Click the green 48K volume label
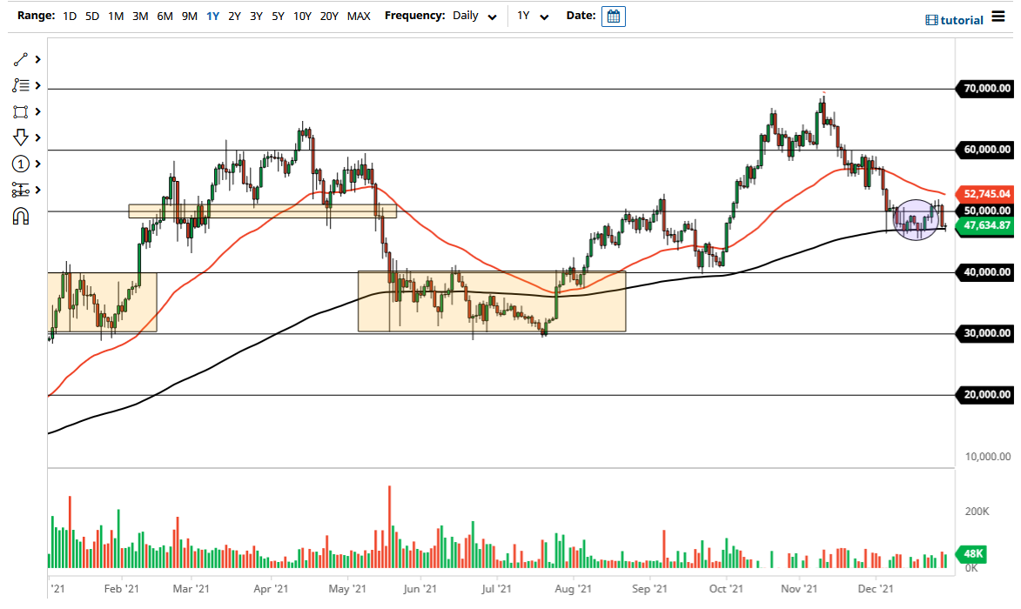The height and width of the screenshot is (609, 1021). [x=971, y=553]
